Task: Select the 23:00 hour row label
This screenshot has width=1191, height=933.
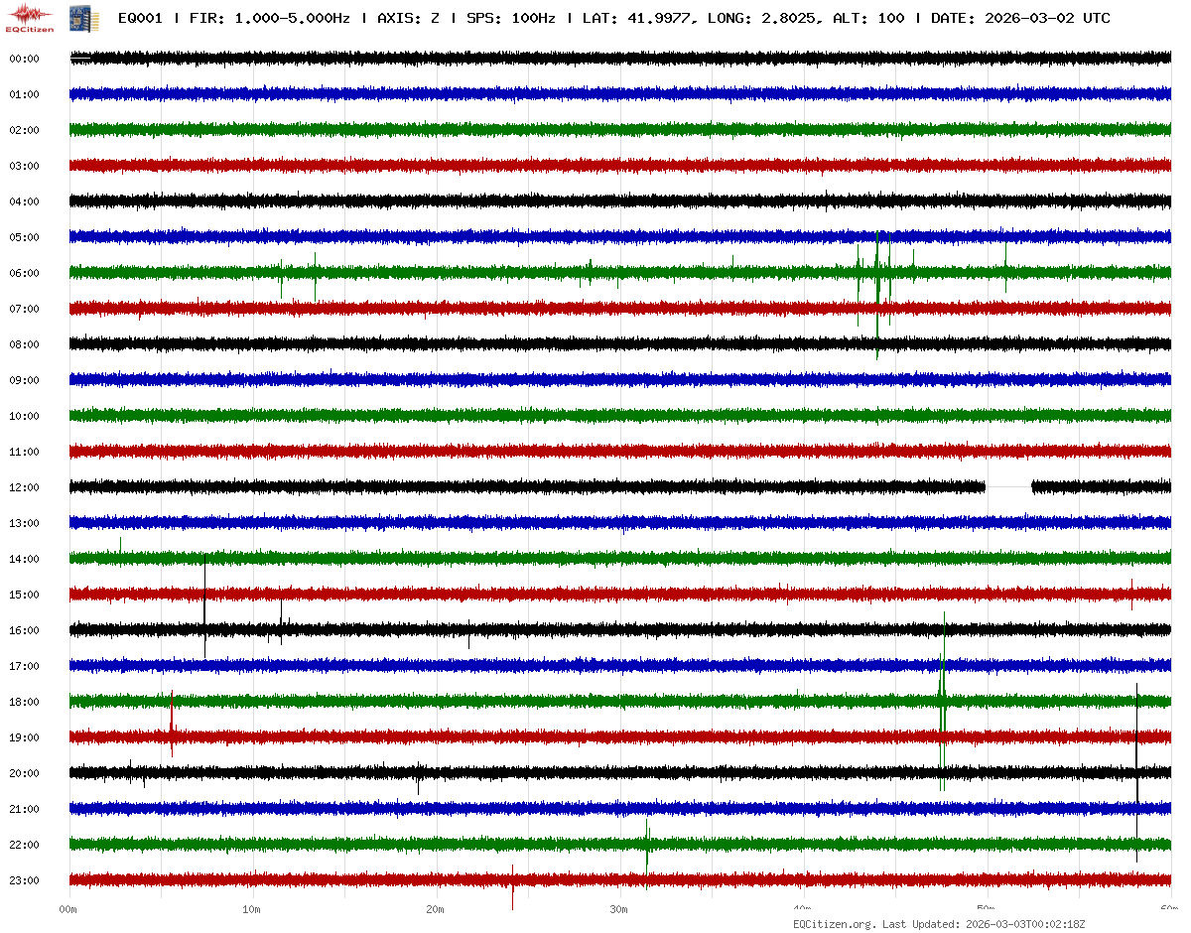Action: pyautogui.click(x=24, y=880)
